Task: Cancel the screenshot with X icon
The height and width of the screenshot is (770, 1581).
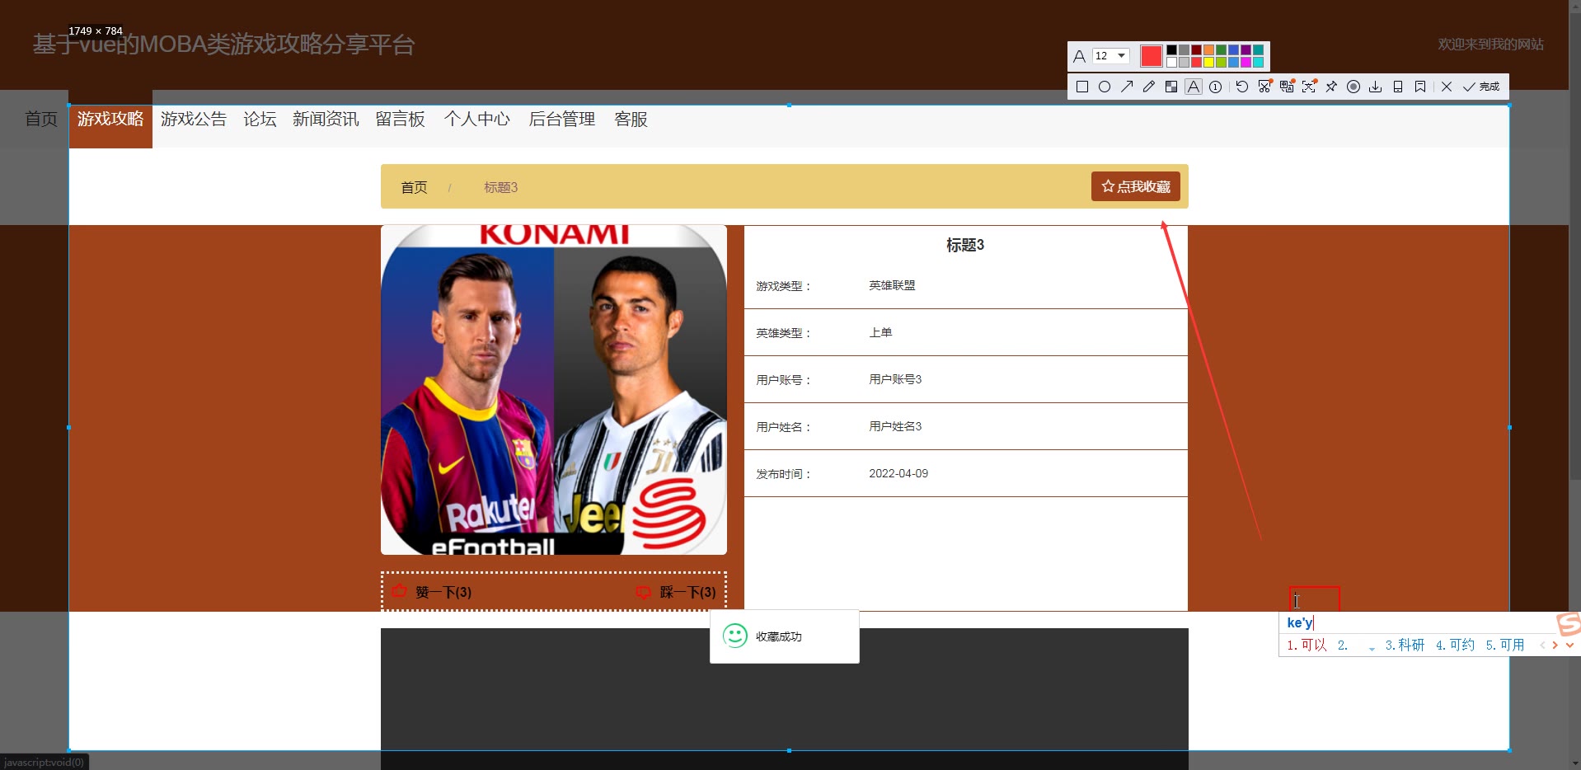Action: [1447, 87]
